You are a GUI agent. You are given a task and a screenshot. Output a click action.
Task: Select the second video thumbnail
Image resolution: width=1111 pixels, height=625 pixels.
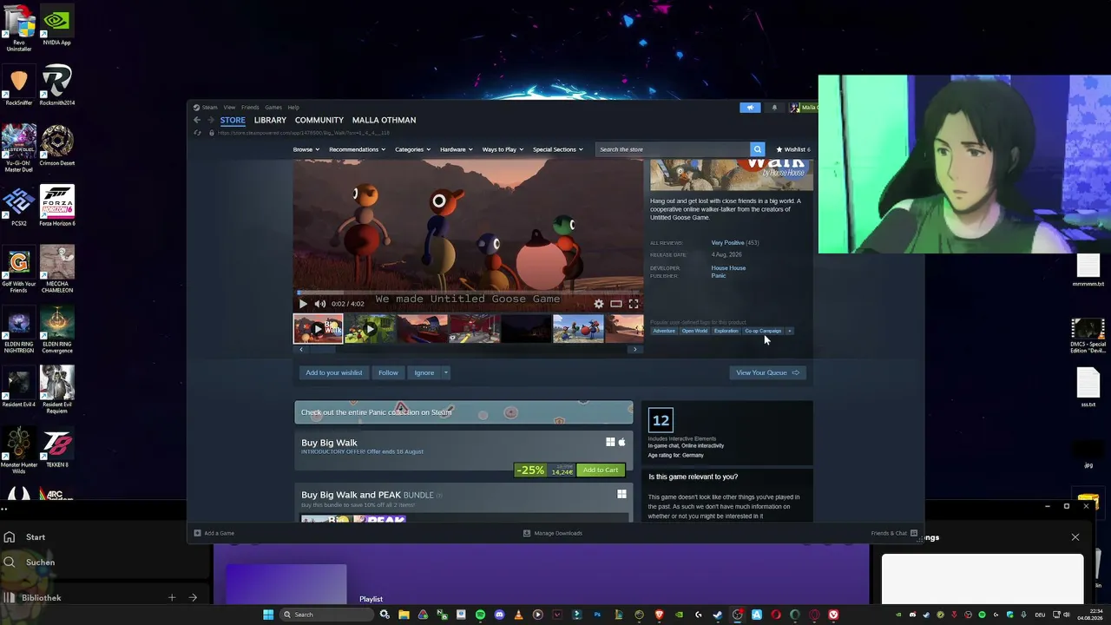click(x=370, y=329)
